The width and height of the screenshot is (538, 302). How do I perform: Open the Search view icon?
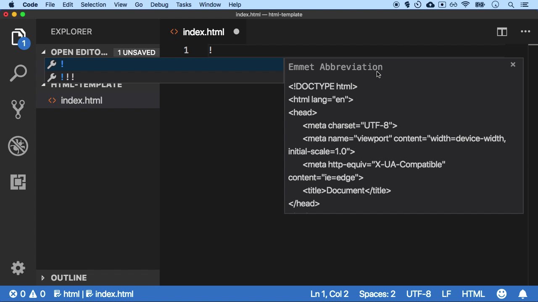[18, 73]
